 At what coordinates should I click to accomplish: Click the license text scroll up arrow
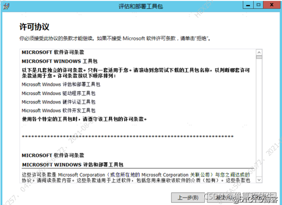pos(259,52)
